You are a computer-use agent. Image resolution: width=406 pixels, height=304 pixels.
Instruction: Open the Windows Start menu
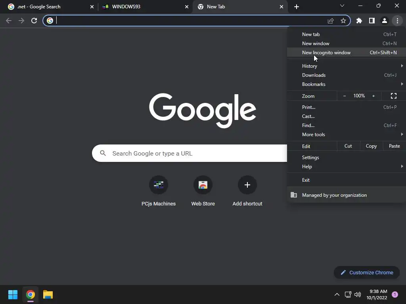[13, 294]
